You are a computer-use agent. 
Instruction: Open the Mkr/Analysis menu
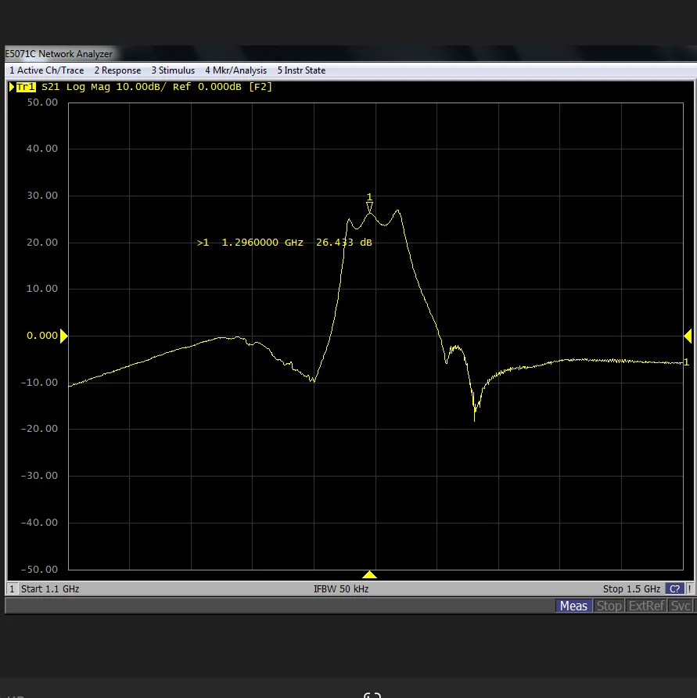pos(236,70)
